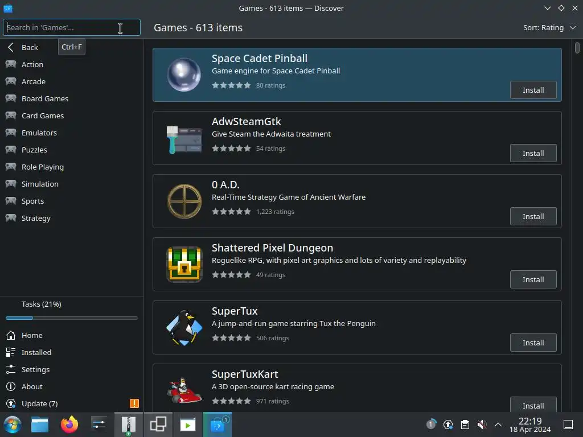Click the Installed list icon
583x437 pixels.
[11, 352]
